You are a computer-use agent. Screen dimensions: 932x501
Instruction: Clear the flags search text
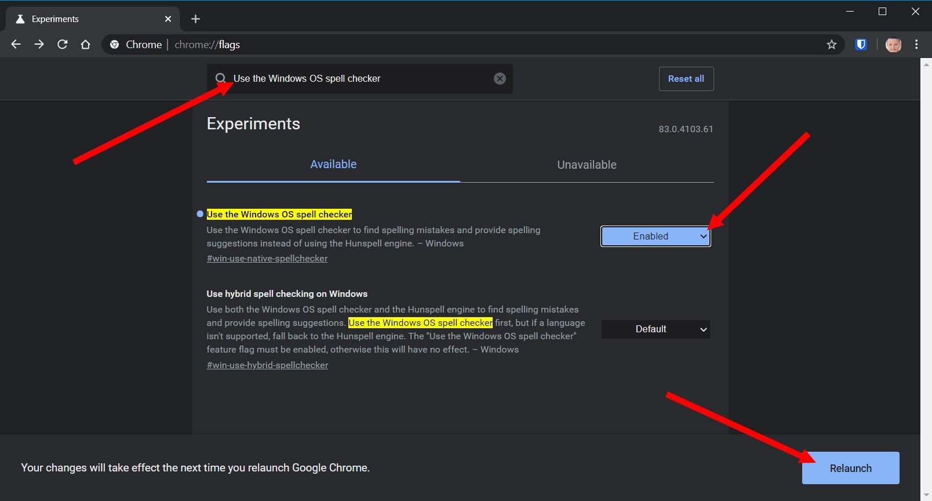point(500,78)
